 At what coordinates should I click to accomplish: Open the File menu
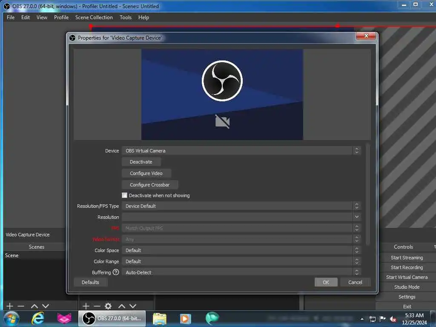[x=11, y=17]
